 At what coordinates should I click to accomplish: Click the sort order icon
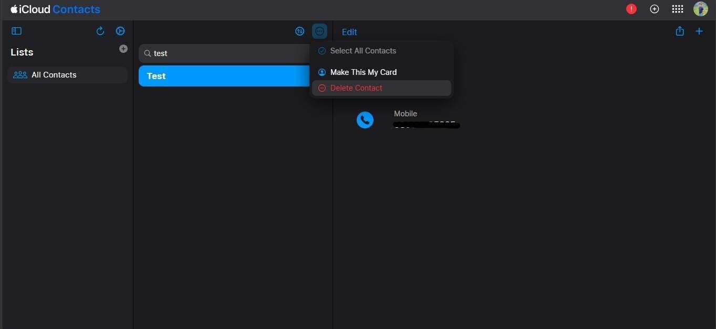299,31
